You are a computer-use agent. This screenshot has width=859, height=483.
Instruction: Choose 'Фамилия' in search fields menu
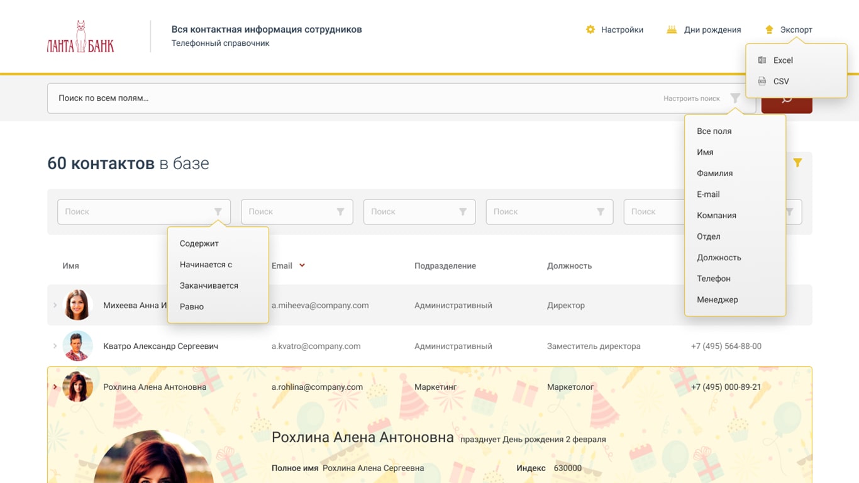point(714,174)
